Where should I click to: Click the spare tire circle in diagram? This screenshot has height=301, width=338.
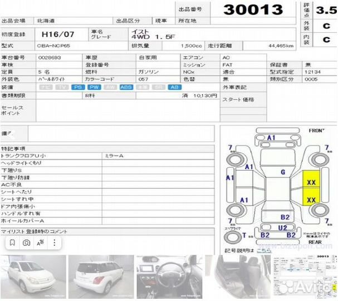pos(233,237)
